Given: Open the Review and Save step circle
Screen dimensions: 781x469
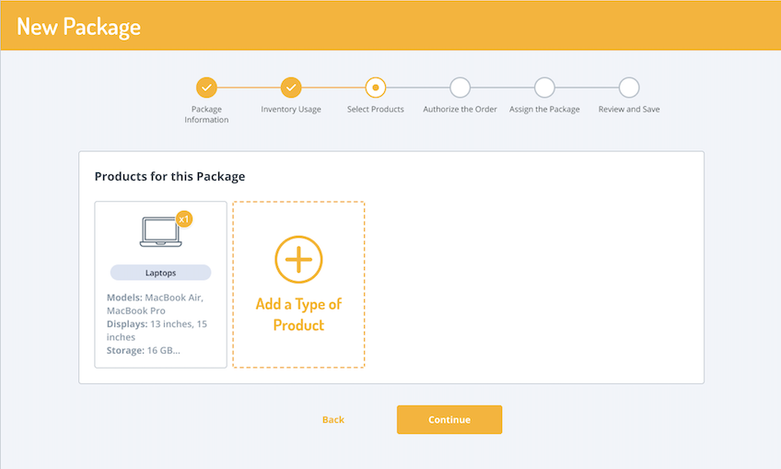Looking at the screenshot, I should tap(629, 88).
